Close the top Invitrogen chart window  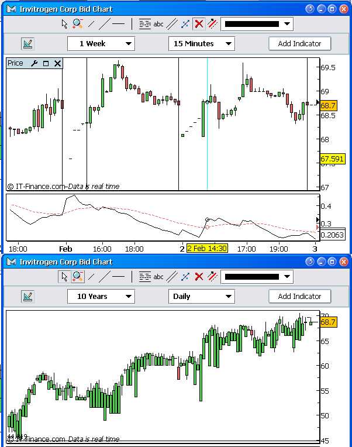[344, 9]
